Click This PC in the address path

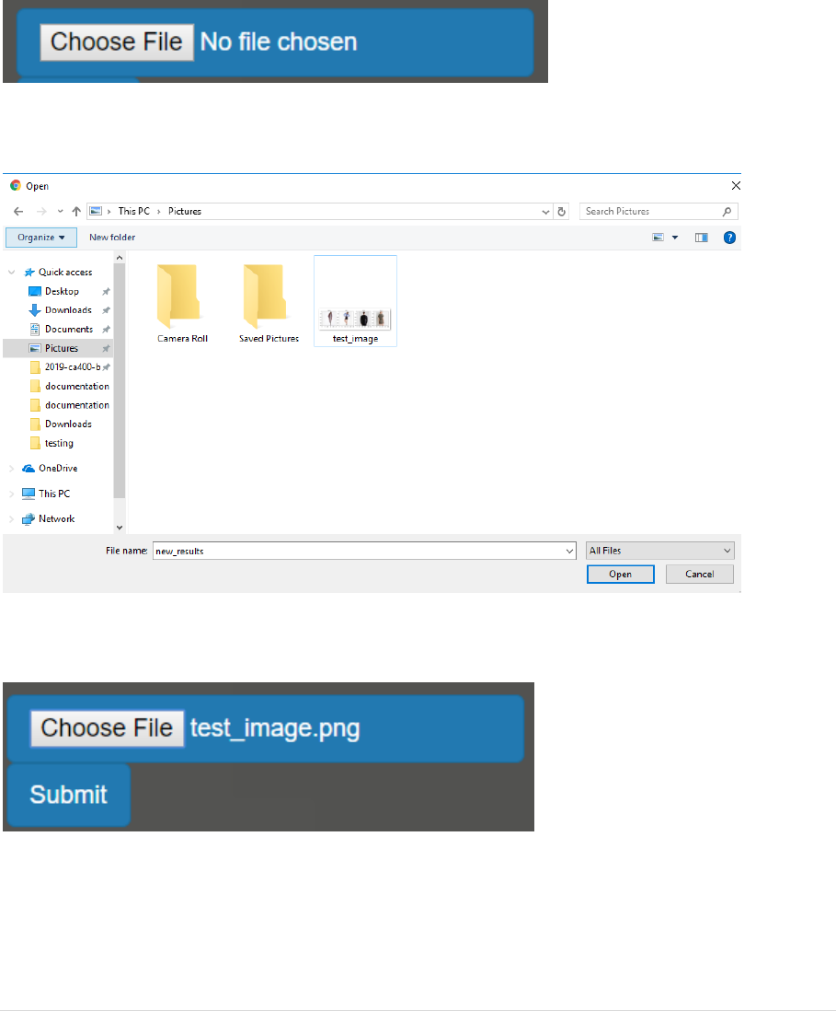133,212
